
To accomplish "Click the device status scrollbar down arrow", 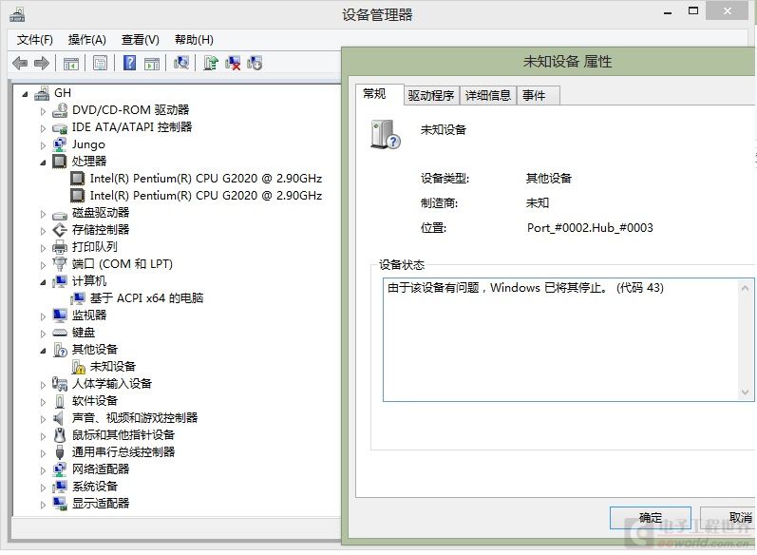I will pyautogui.click(x=745, y=392).
